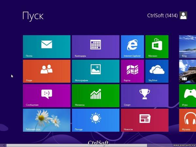This screenshot has width=196, height=147.
Task: Click the Пуск heading text
Action: (33, 16)
